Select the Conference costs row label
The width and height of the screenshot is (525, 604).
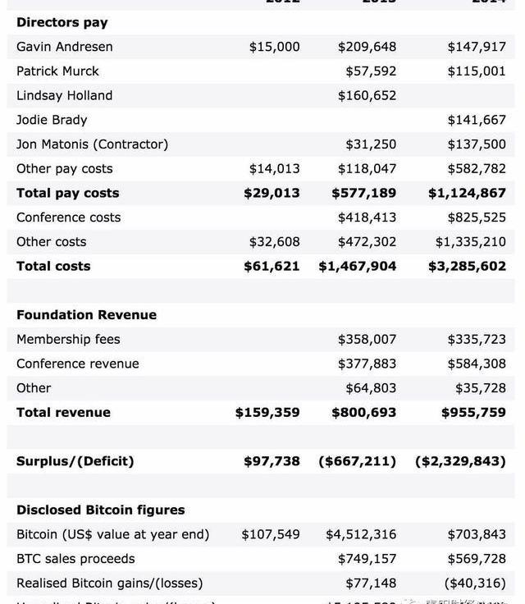[69, 217]
